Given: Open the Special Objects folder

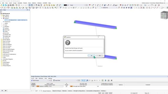Looking at the screenshot, I should click(6, 39).
